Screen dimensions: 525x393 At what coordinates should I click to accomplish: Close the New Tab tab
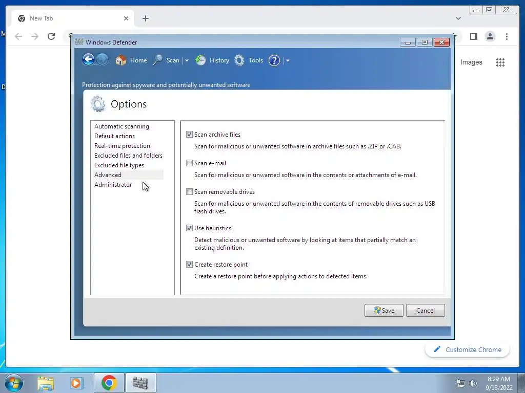tap(126, 18)
